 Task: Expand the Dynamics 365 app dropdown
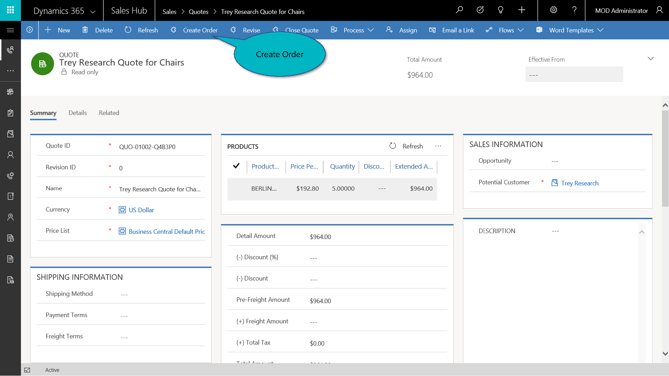pos(93,11)
